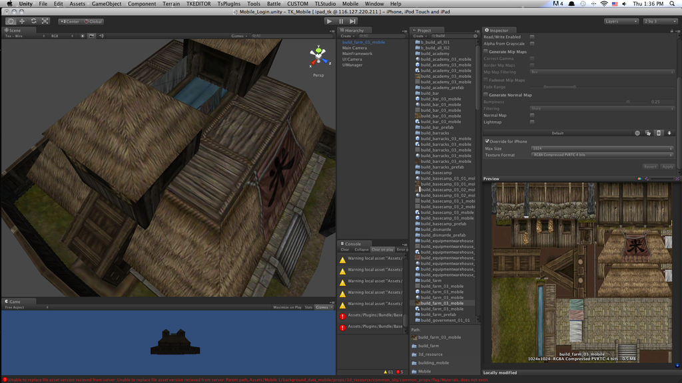Click the error count icon showing 5
The image size is (682, 383).
(398, 372)
